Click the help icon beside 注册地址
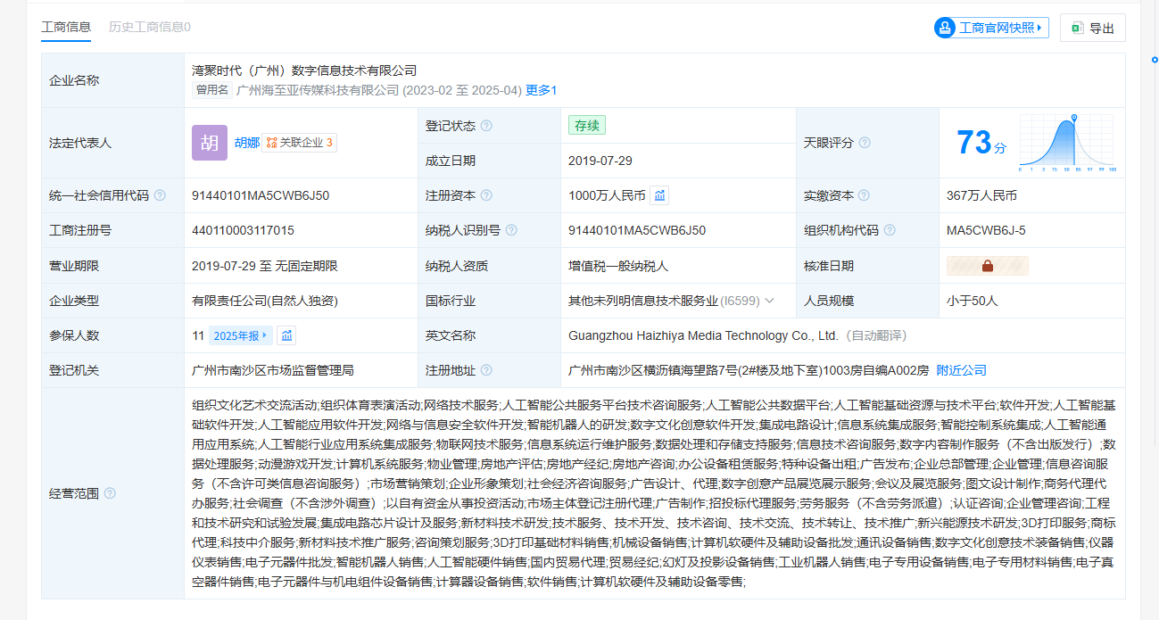Viewport: 1159px width, 620px height. point(486,370)
